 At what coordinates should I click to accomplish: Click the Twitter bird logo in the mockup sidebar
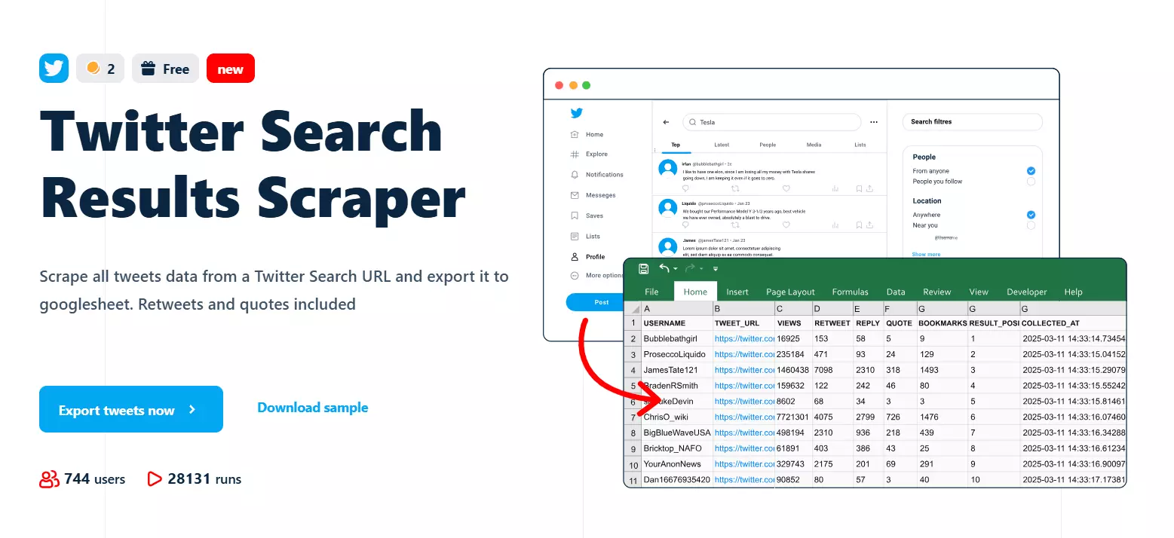[x=577, y=113]
